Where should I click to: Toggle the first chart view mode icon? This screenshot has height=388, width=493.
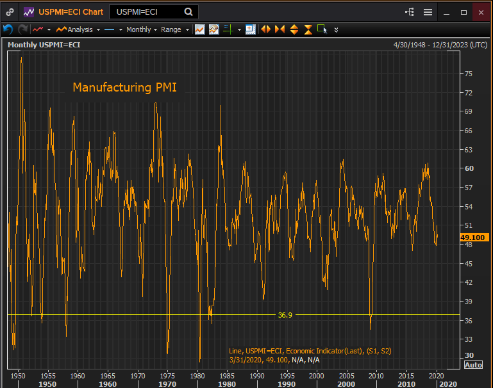point(200,29)
